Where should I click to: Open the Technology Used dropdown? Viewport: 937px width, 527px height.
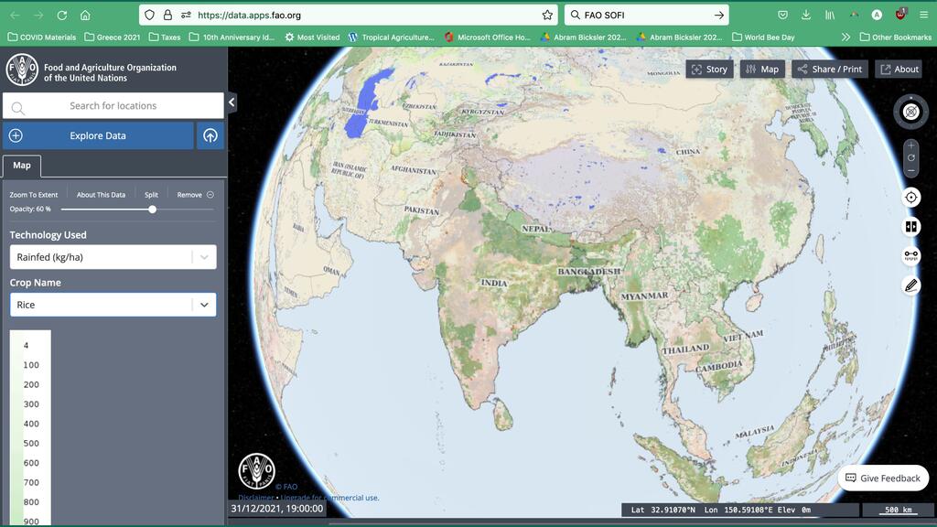(113, 257)
